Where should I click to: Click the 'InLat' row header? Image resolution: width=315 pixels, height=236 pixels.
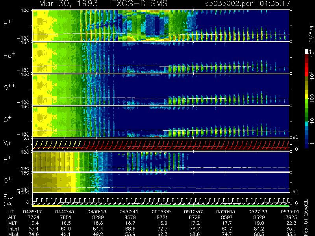[x=14, y=229]
